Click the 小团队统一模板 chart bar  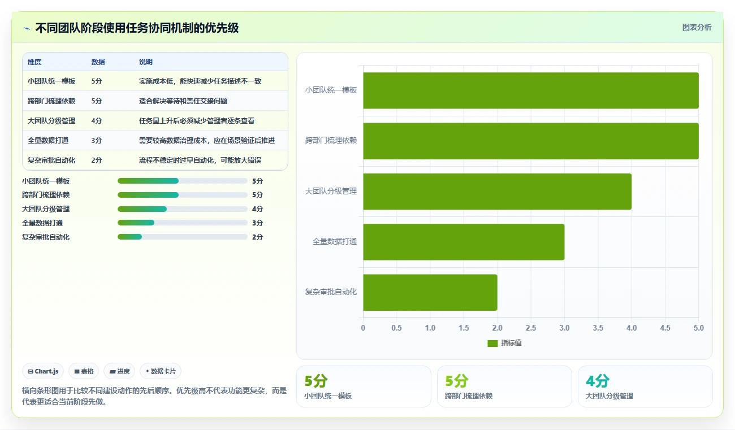pos(531,90)
